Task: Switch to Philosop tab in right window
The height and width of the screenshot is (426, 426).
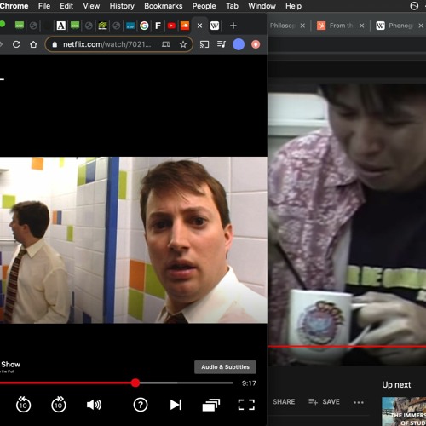Action: click(282, 26)
